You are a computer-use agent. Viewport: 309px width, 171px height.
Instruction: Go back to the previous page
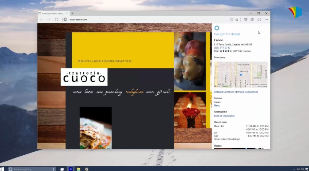pos(41,19)
